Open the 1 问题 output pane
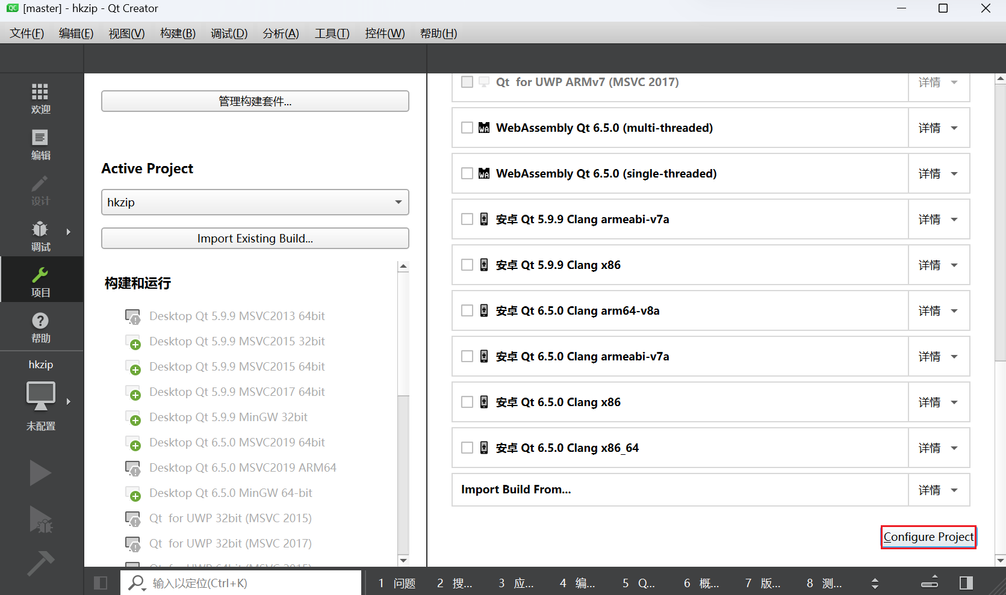The height and width of the screenshot is (595, 1006). click(x=397, y=583)
